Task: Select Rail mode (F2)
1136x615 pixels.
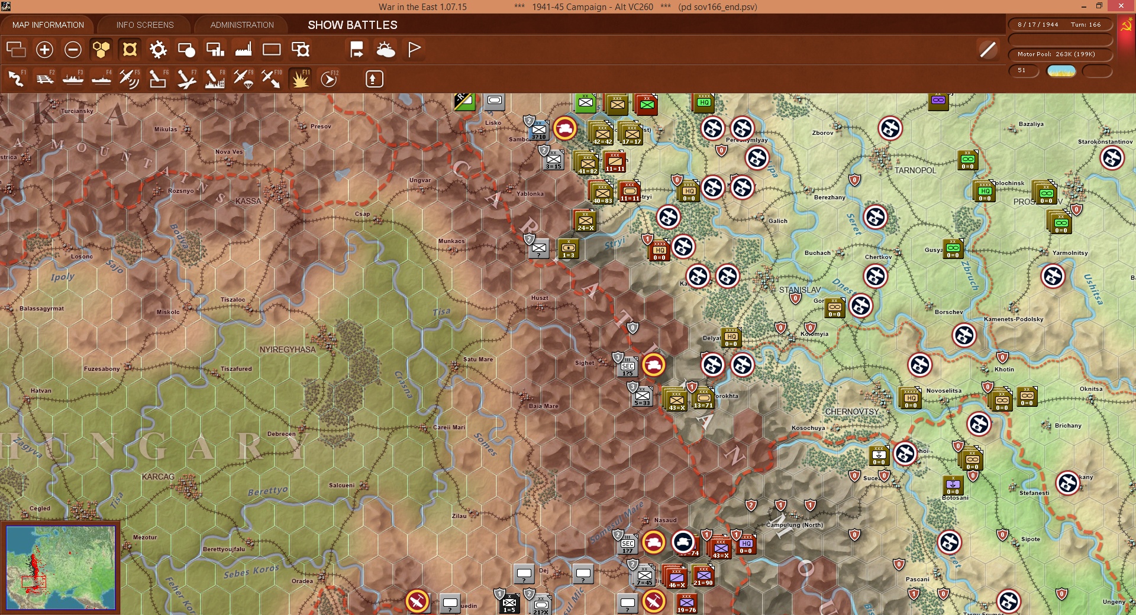Action: (44, 79)
